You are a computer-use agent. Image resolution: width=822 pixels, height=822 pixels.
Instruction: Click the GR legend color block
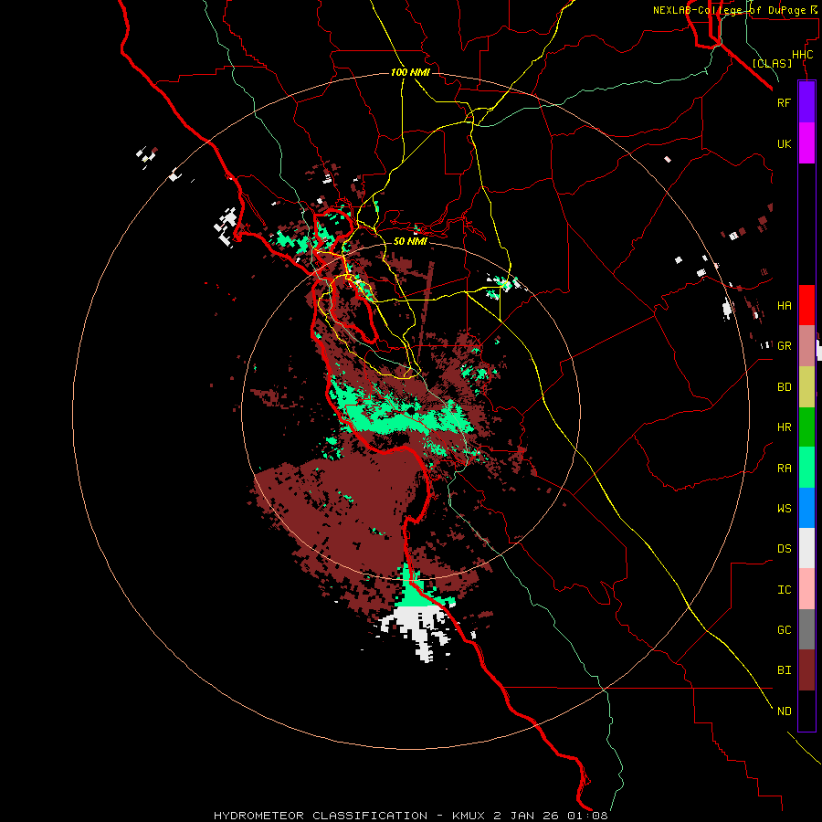[806, 346]
